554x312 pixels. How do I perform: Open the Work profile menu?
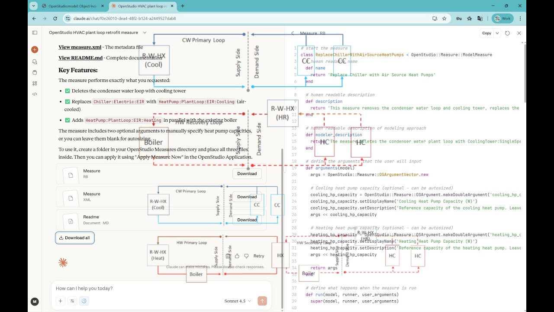(x=502, y=19)
